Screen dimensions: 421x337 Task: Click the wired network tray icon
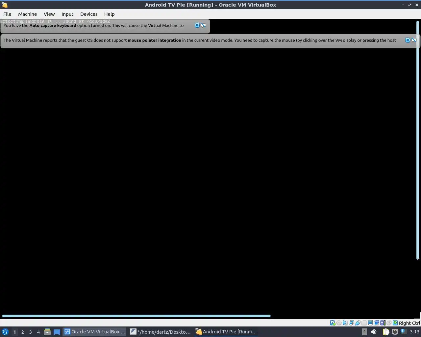pos(395,332)
